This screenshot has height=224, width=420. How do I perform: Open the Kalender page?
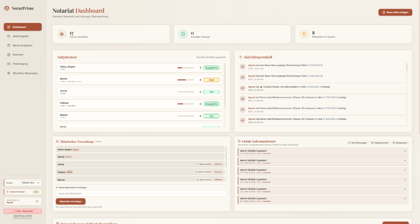point(23,55)
